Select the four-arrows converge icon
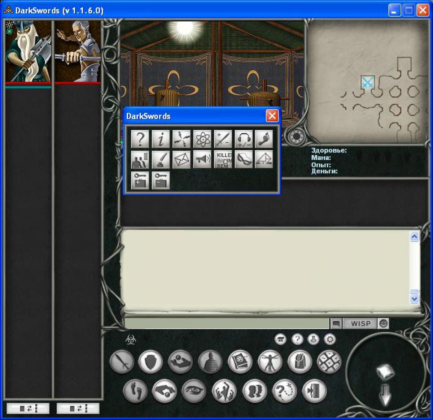Image resolution: width=433 pixels, height=420 pixels. tap(181, 139)
